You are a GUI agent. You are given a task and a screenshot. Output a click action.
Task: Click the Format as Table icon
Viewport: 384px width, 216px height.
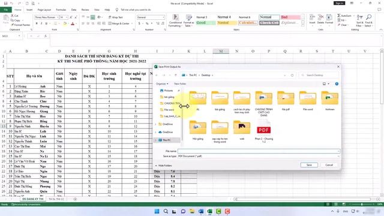188,20
